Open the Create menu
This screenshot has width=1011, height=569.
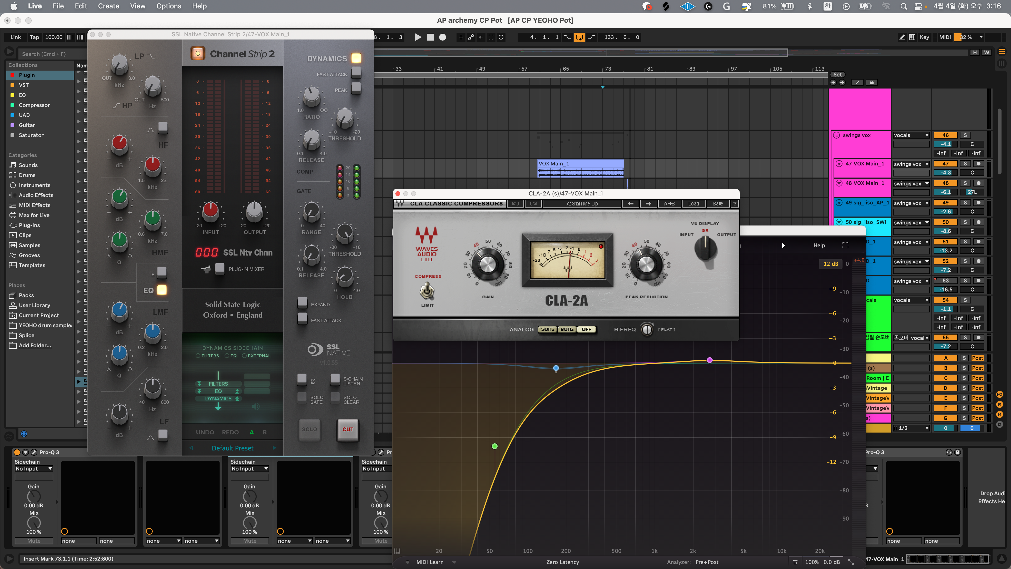pos(109,6)
